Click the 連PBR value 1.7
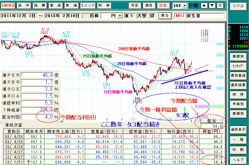Viewport: 249px width, 165px height. click(37, 82)
